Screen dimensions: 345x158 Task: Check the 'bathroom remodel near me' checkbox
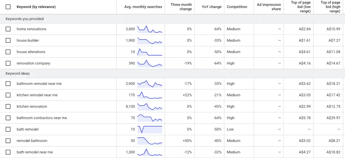[x=8, y=84]
